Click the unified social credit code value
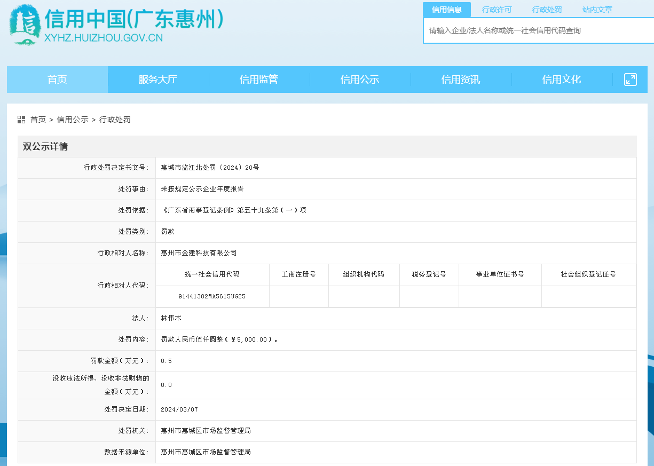 pyautogui.click(x=212, y=296)
